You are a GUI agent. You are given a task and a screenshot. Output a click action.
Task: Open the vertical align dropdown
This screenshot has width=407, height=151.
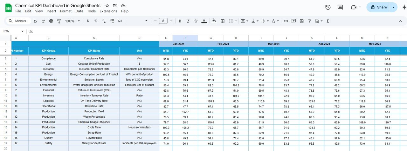(x=255, y=21)
